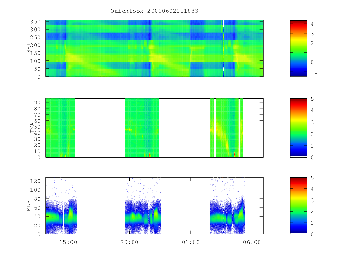Click the 06:00 time axis label
The image size is (351, 263).
[252, 242]
